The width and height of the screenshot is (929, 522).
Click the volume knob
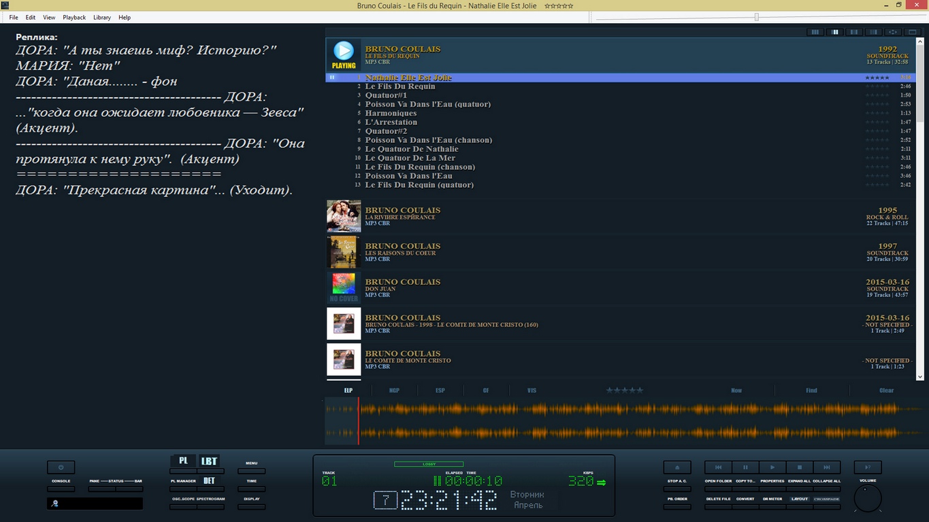tap(867, 499)
